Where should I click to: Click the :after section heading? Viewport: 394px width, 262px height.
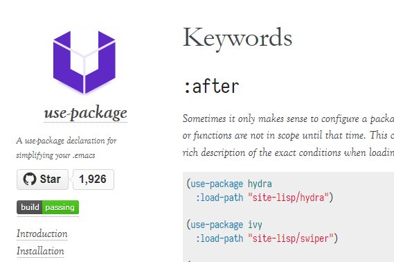[211, 86]
